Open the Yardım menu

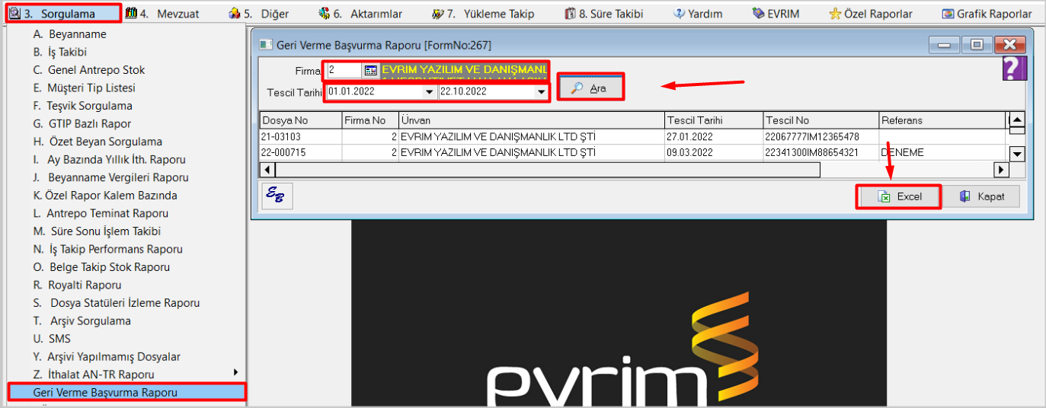[x=698, y=14]
